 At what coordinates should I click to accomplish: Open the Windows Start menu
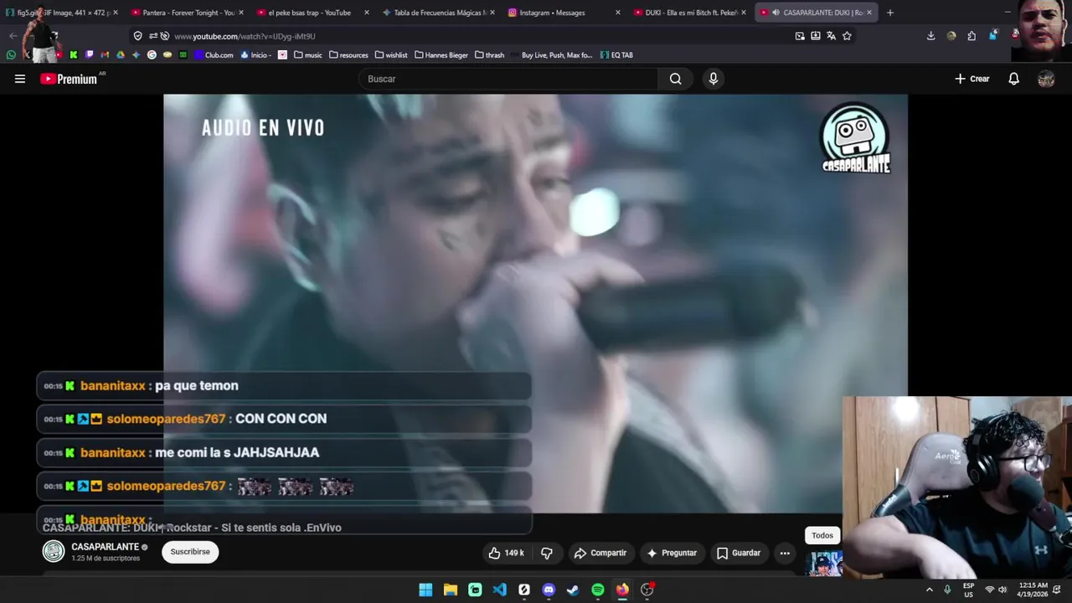pyautogui.click(x=425, y=590)
